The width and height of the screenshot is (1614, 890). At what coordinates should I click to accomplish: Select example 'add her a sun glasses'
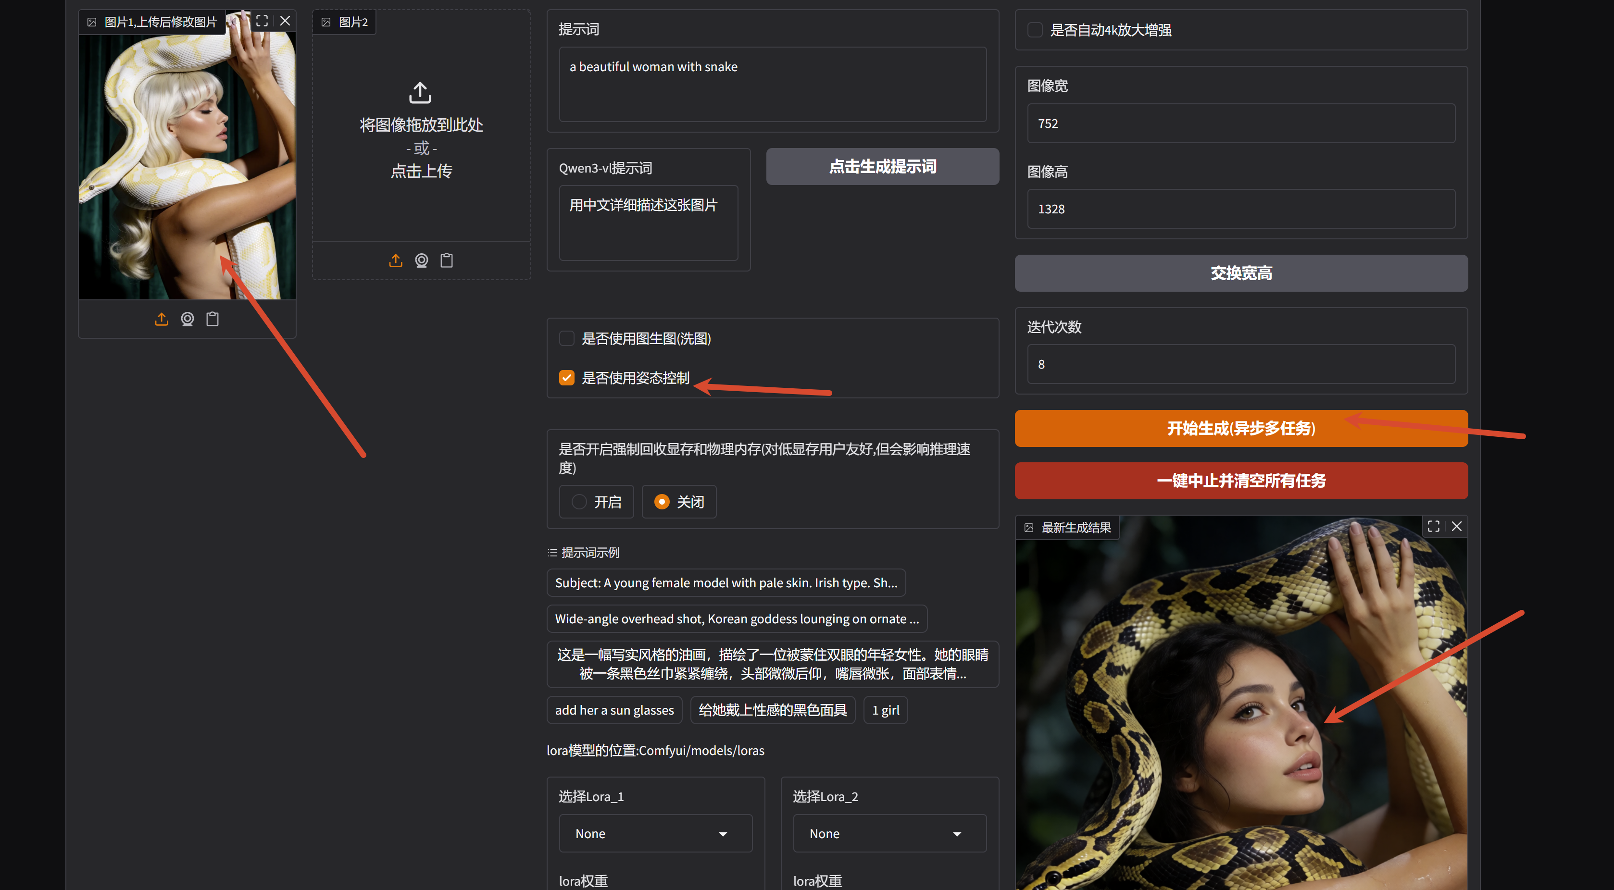614,710
